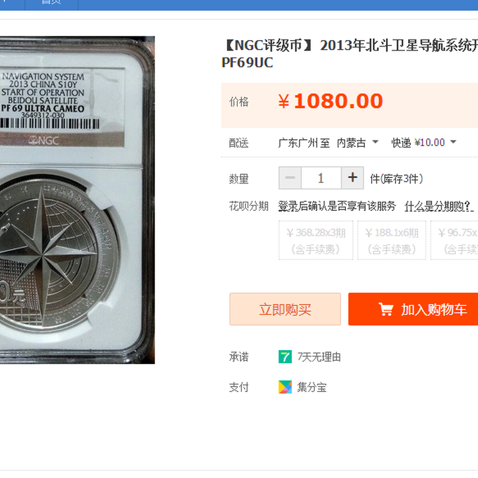This screenshot has width=478, height=478.
Task: Increase quantity with the plus button
Action: pos(353,177)
